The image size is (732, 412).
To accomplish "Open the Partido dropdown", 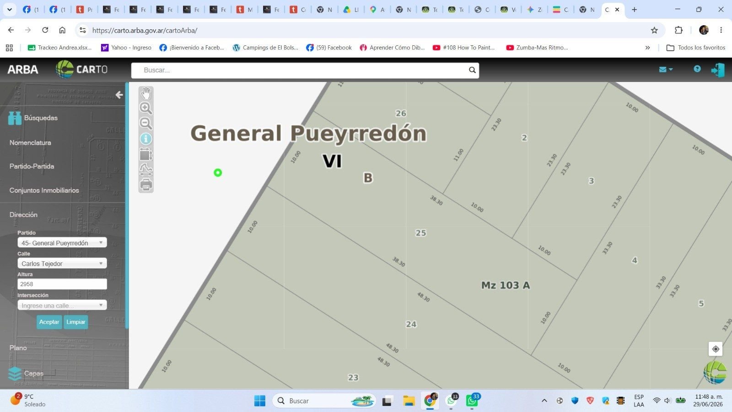I will pyautogui.click(x=62, y=243).
